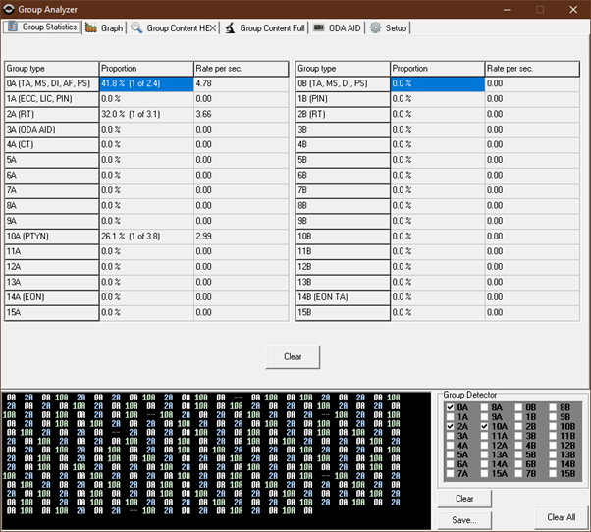The height and width of the screenshot is (532, 591).
Task: Uncheck the 0A group detector checkbox
Action: (451, 407)
